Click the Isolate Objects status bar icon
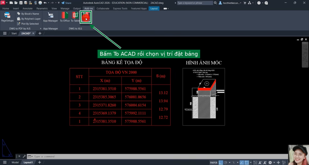Viewport: 309px width, 165px height. pos(284,163)
